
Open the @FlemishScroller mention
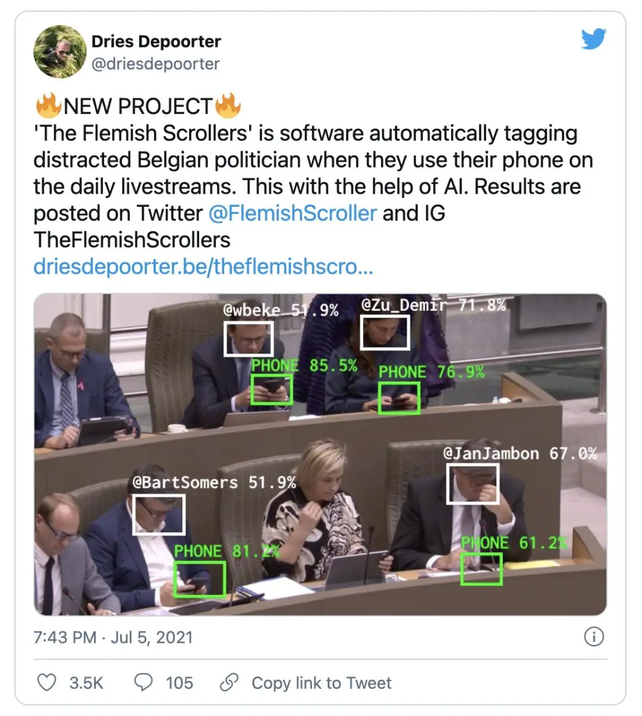292,213
